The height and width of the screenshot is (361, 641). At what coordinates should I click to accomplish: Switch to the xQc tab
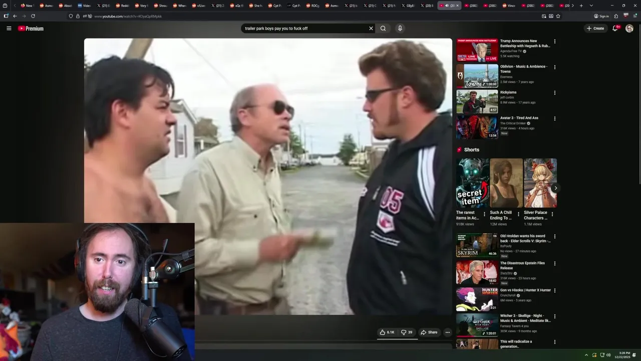236,6
